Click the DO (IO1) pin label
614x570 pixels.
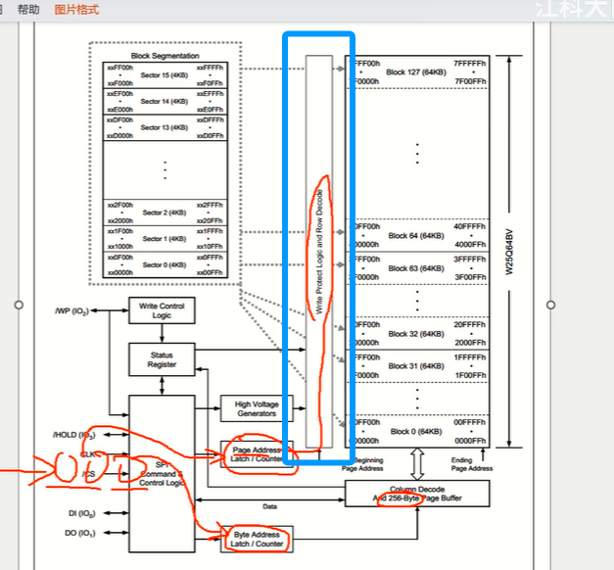[x=80, y=533]
